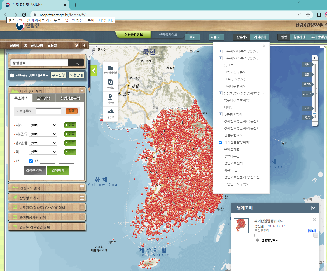
Task: Open the 읍/면/동 dropdown
Action: [43, 143]
